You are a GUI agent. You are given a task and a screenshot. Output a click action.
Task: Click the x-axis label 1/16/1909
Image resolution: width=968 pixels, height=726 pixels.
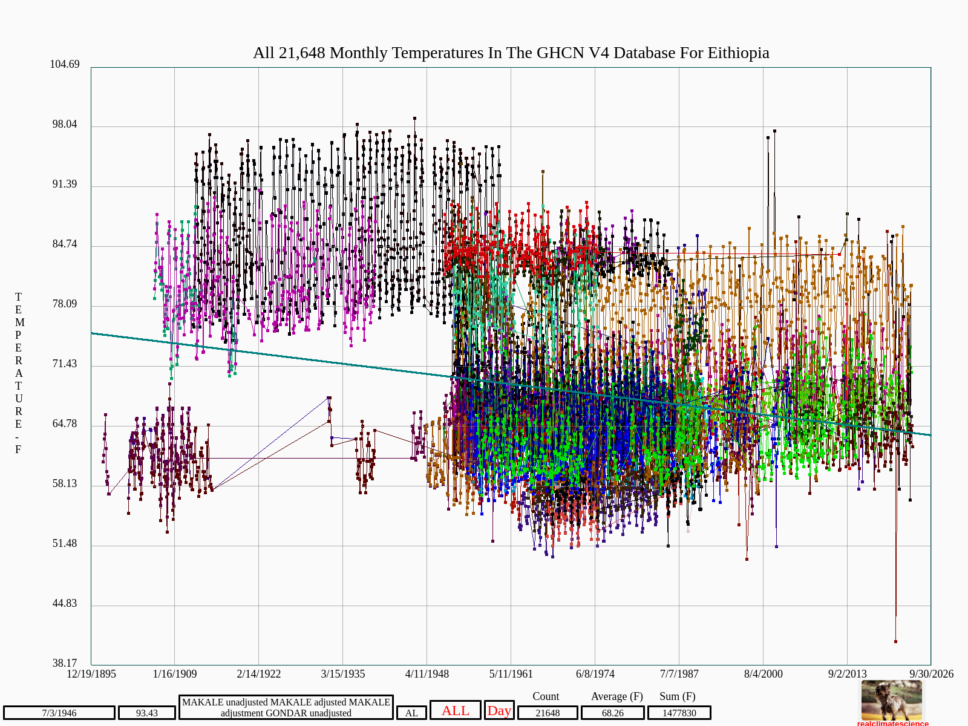(175, 674)
